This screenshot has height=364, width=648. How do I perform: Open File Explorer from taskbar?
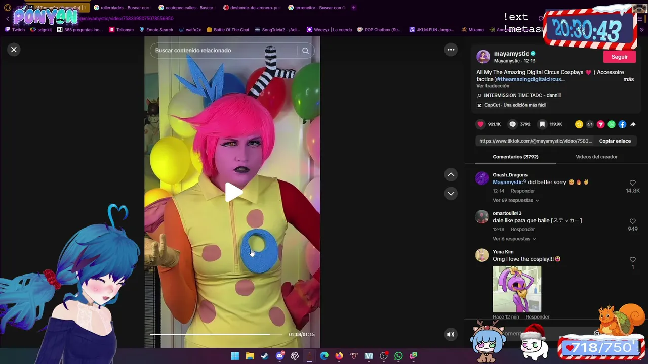[x=250, y=356]
